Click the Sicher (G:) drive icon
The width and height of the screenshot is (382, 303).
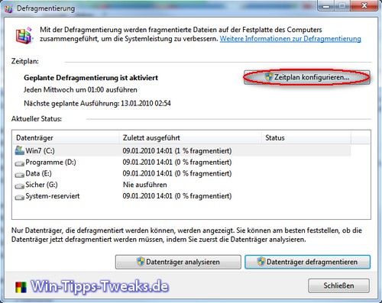[19, 185]
